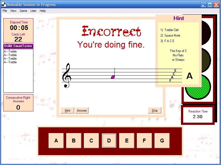Click the Incorrect message heading
221x165 pixels.
tap(111, 31)
